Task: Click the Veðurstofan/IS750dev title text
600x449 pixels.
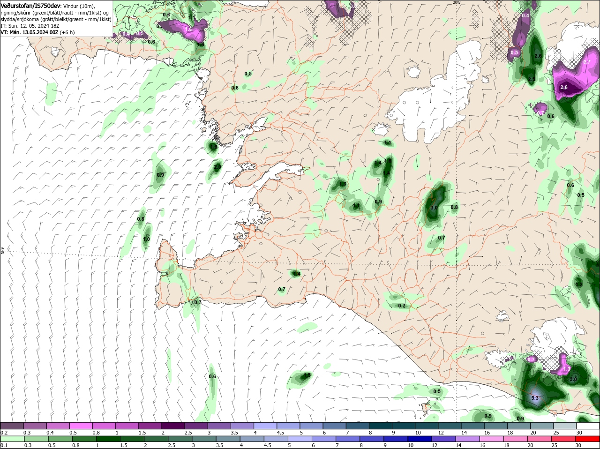Action: (x=30, y=5)
